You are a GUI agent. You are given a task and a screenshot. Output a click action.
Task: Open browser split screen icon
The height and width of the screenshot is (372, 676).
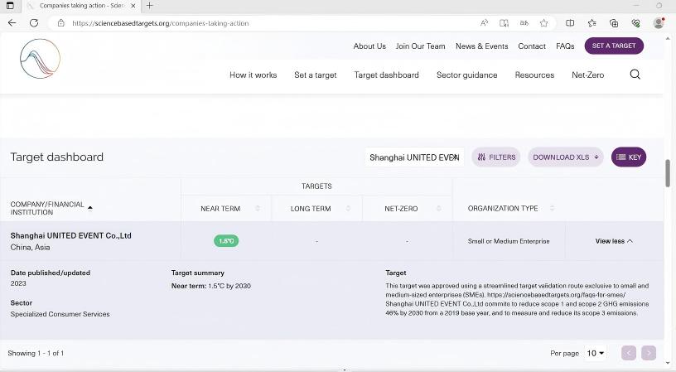pos(570,23)
